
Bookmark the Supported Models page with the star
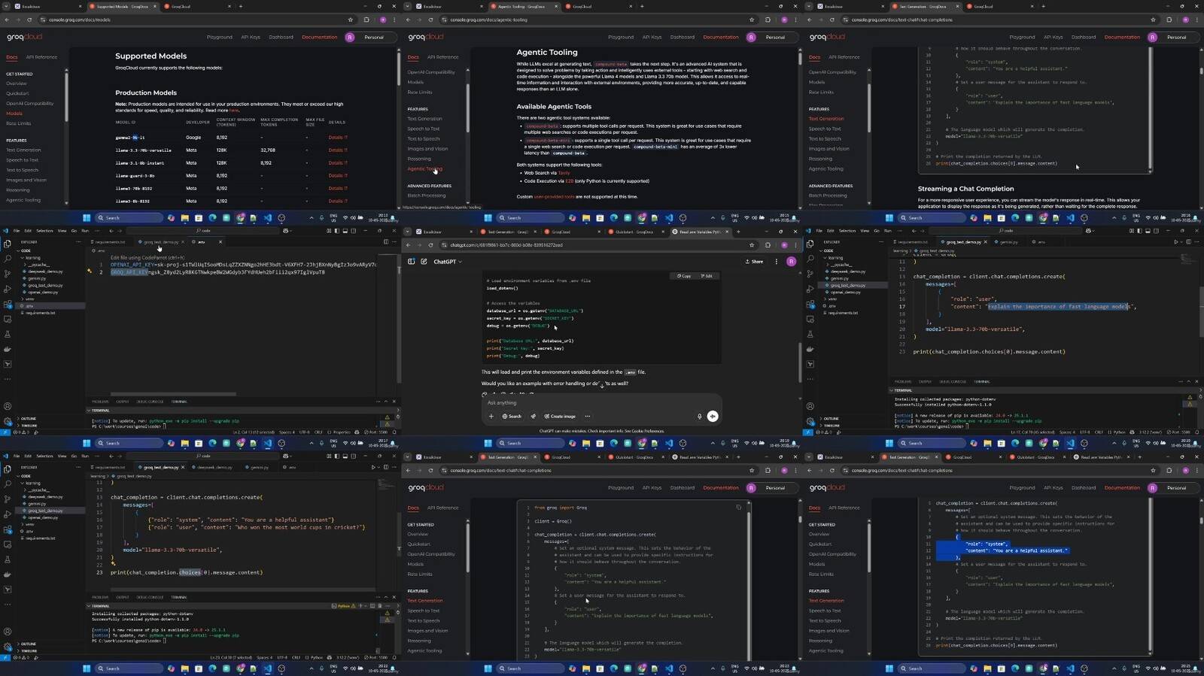click(351, 20)
